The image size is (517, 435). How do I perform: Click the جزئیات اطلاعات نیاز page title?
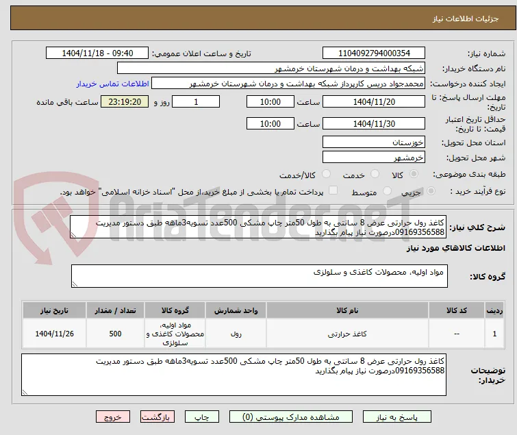click(465, 18)
